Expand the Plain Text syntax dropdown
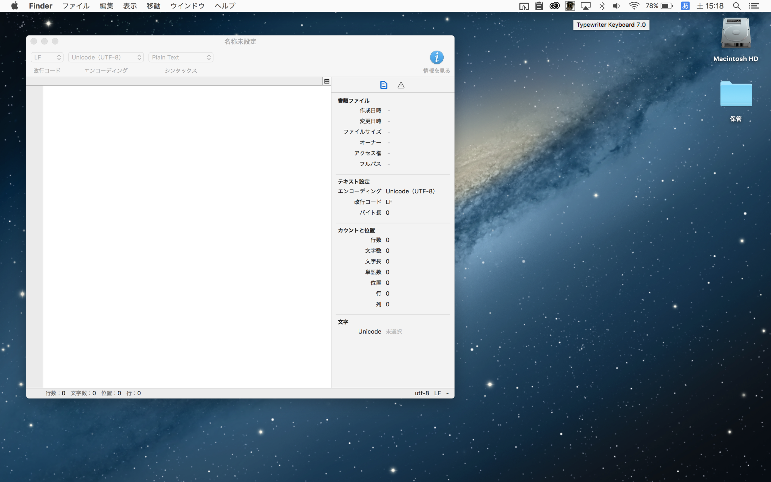This screenshot has height=482, width=771. tap(181, 57)
